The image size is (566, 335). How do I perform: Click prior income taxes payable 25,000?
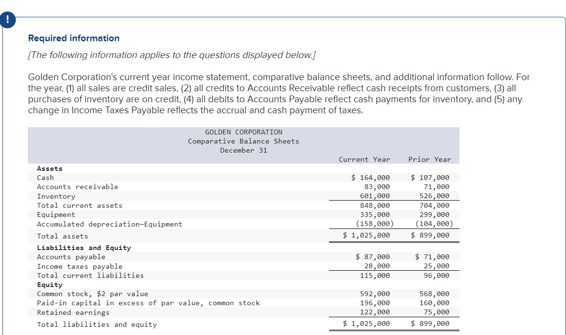pos(436,266)
